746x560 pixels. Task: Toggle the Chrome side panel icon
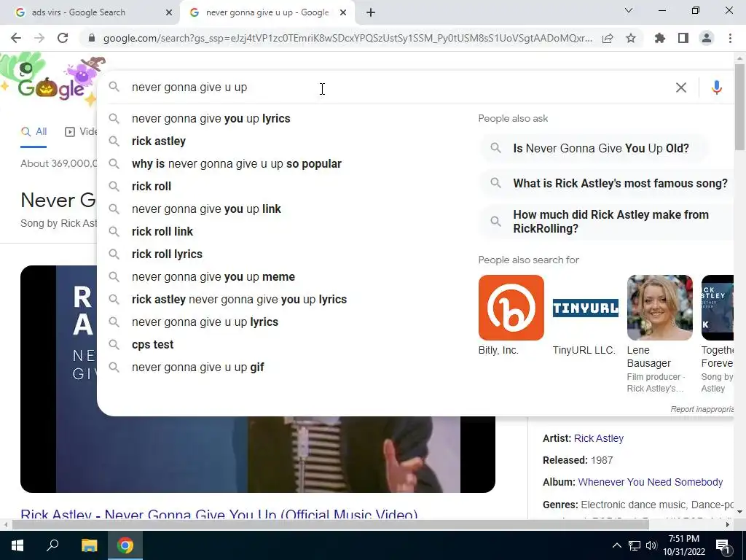click(x=683, y=38)
